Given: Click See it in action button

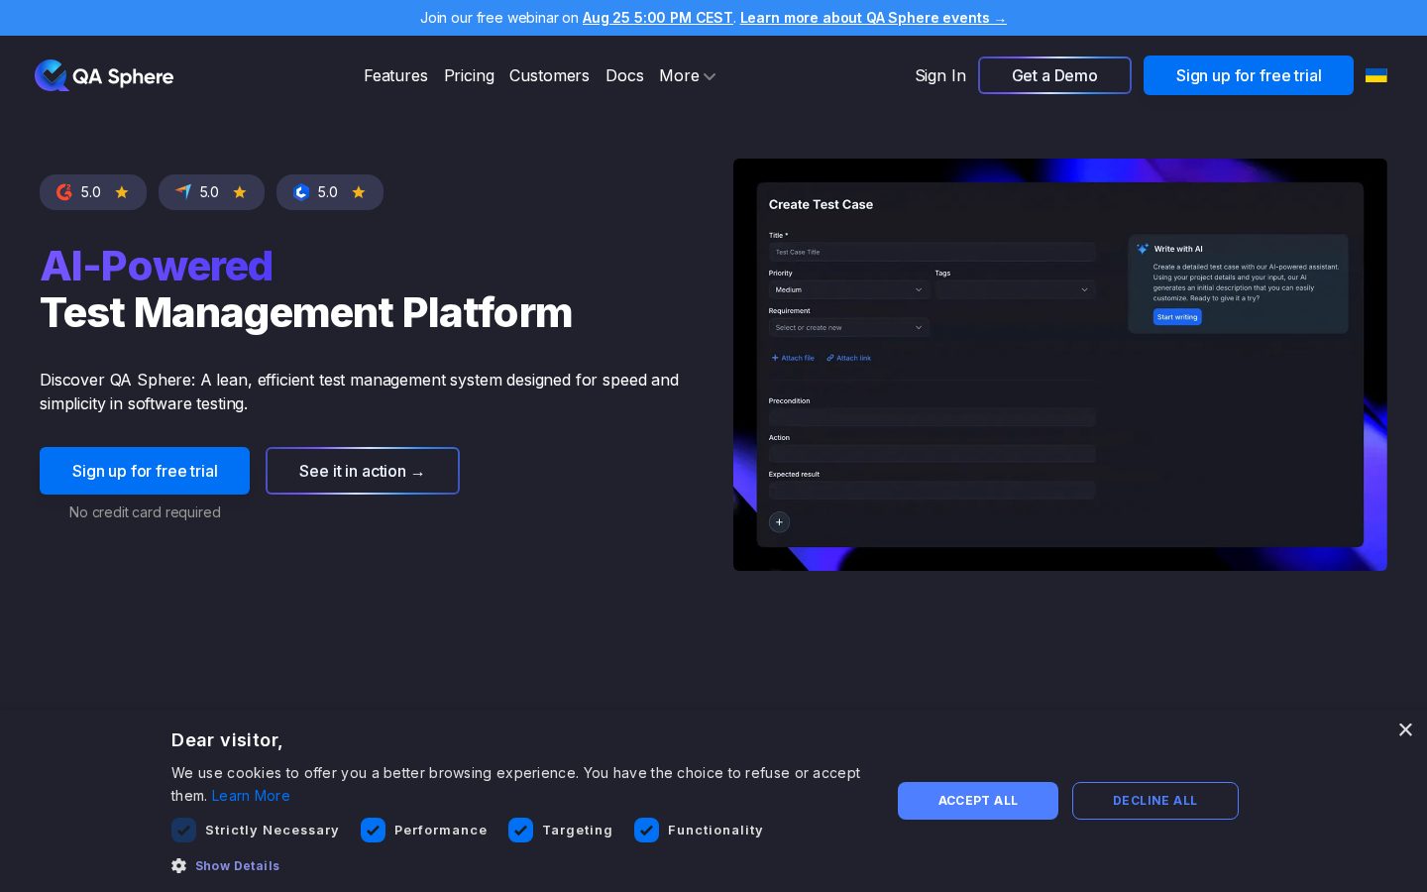Looking at the screenshot, I should click(363, 471).
